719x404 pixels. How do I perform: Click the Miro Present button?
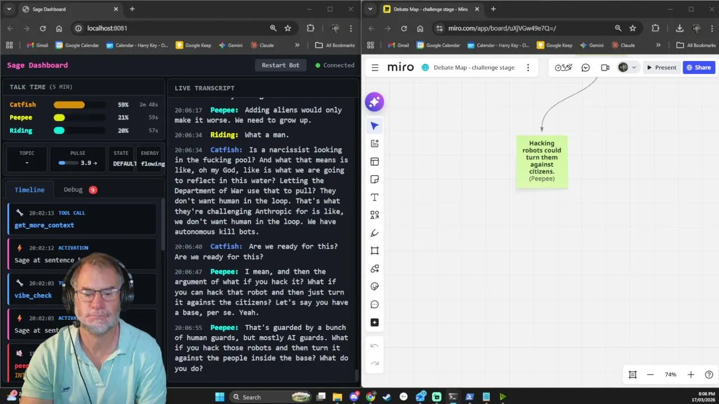[x=662, y=67]
